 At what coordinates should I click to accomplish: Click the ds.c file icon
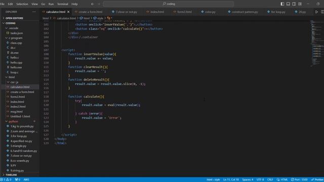(x=8, y=48)
